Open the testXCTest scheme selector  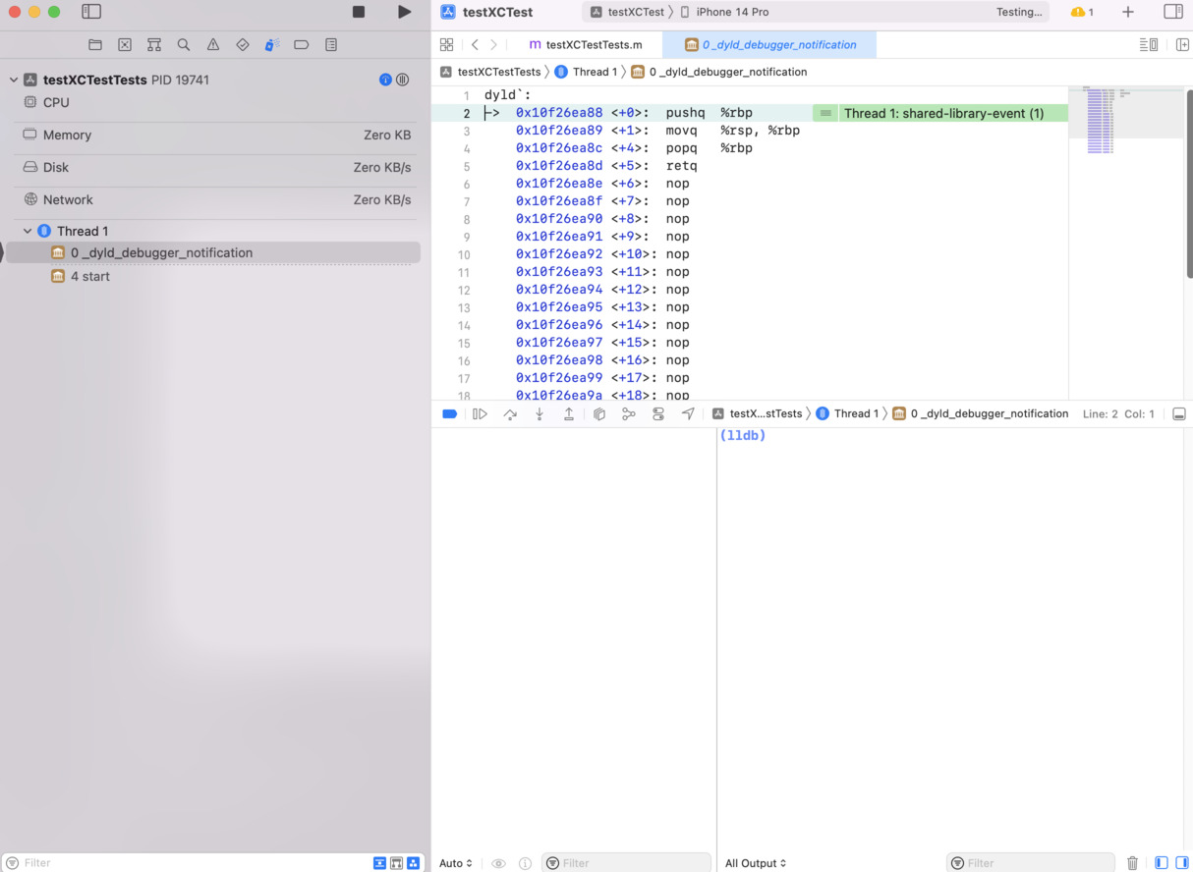tap(626, 12)
